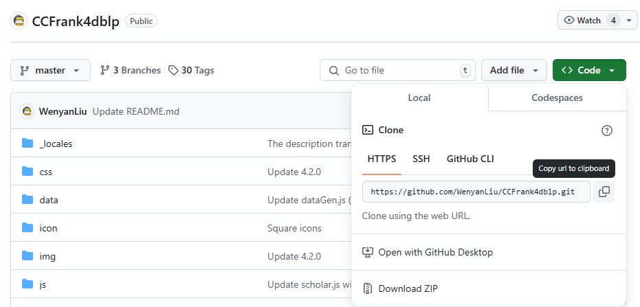The width and height of the screenshot is (640, 307).
Task: Expand the Add file dropdown
Action: tap(514, 70)
